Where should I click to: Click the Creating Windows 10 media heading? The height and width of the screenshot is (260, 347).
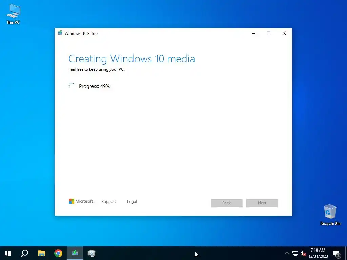(x=132, y=59)
